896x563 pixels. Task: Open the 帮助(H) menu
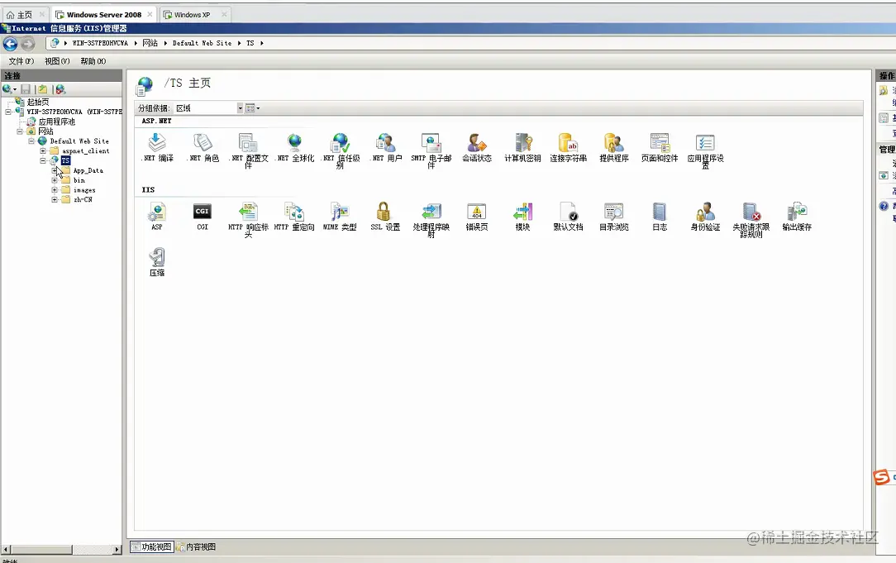point(93,61)
